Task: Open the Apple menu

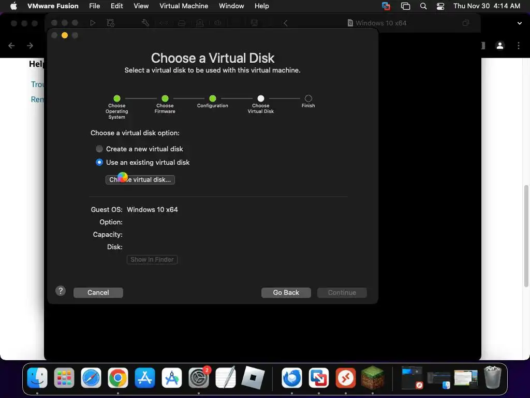Action: pyautogui.click(x=13, y=6)
